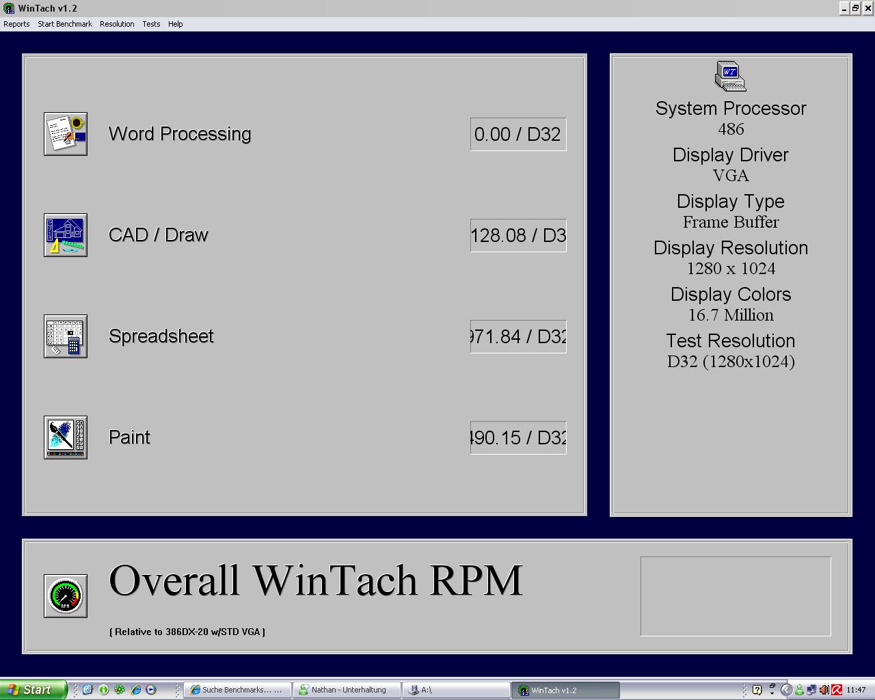875x700 pixels.
Task: Click the Overall RPM tachometer icon
Action: pos(66,596)
